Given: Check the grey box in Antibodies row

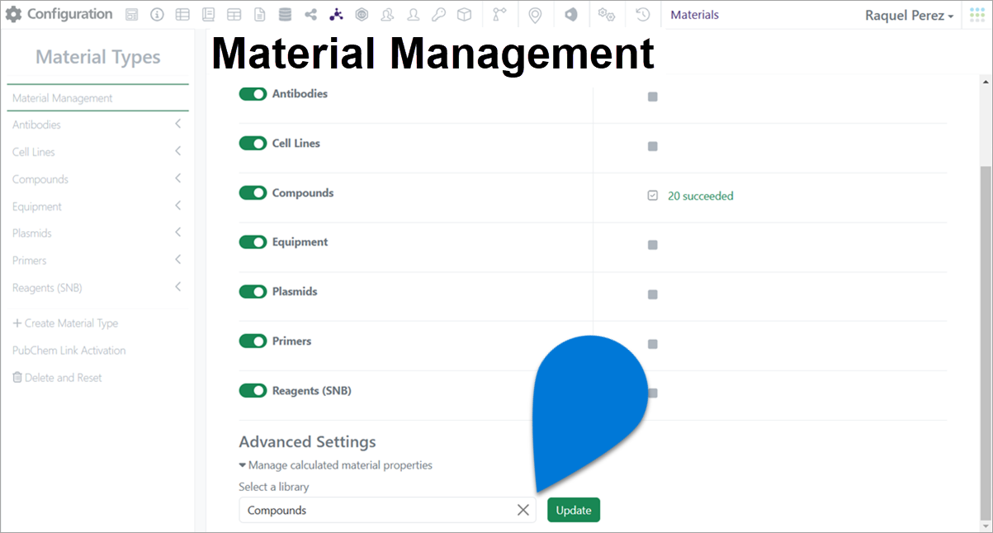Looking at the screenshot, I should click(x=653, y=97).
